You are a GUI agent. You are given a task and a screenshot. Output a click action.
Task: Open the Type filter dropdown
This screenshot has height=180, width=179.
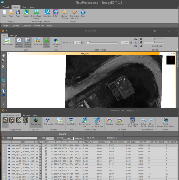50,138
